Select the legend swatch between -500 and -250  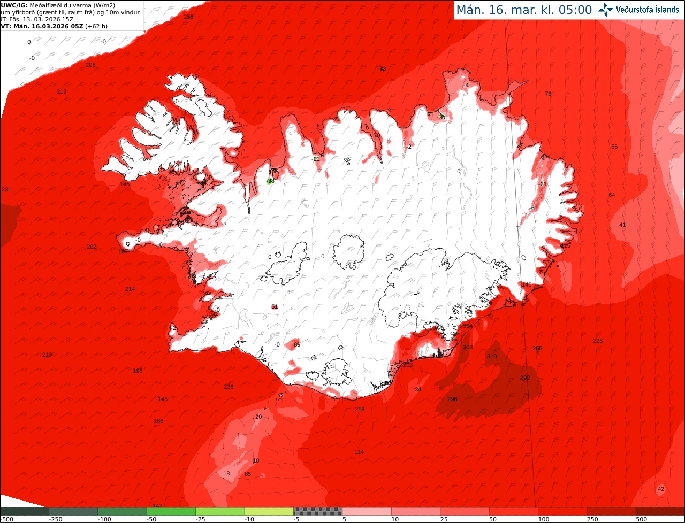coord(25,511)
